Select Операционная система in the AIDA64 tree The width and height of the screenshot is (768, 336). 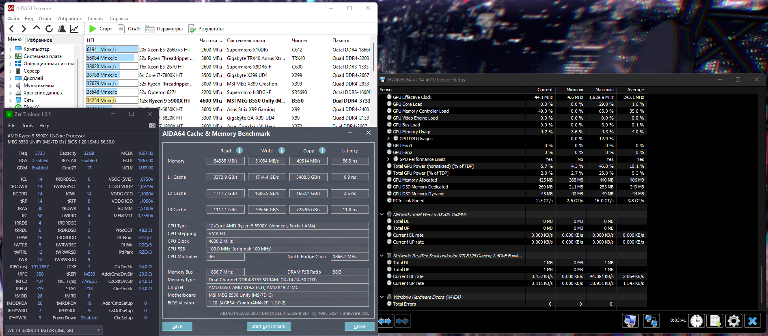(49, 64)
